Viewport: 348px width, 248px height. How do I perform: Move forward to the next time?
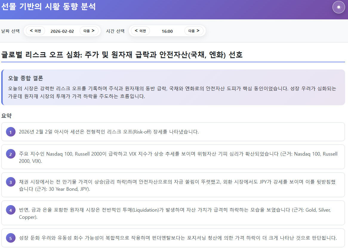[194, 31]
